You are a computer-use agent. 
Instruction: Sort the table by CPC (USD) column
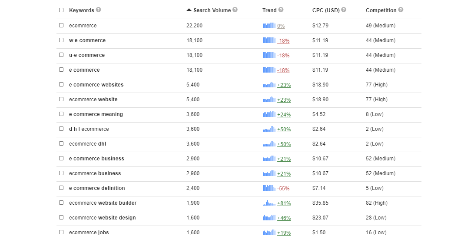click(x=326, y=10)
